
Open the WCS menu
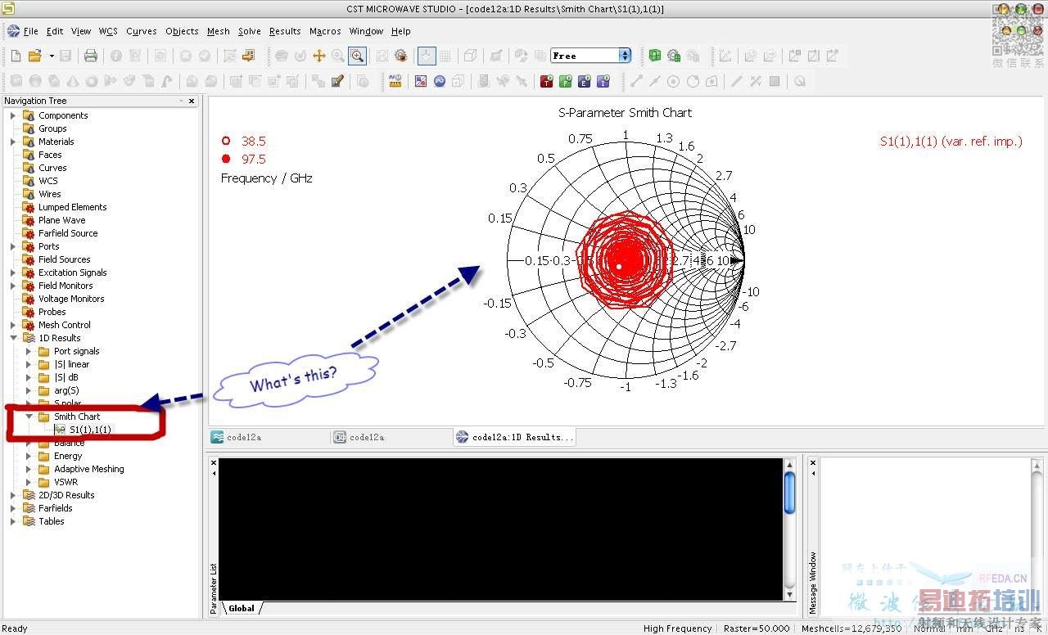(x=108, y=31)
